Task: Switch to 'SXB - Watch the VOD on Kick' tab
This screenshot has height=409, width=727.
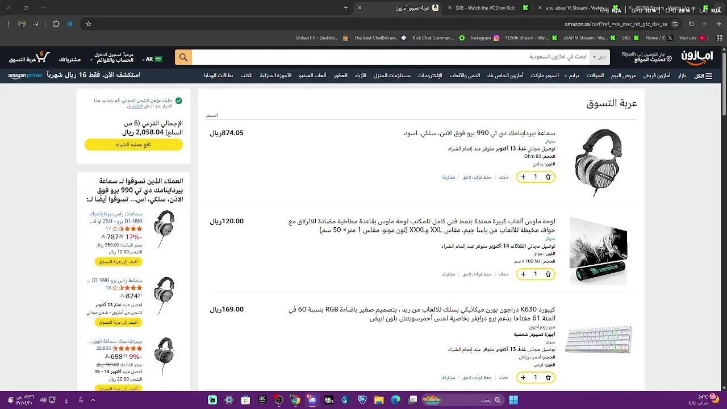Action: 486,8
